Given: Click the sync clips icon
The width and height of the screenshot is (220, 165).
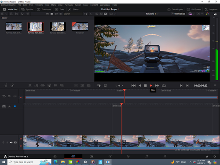Looking at the screenshot, I should 22,14.
